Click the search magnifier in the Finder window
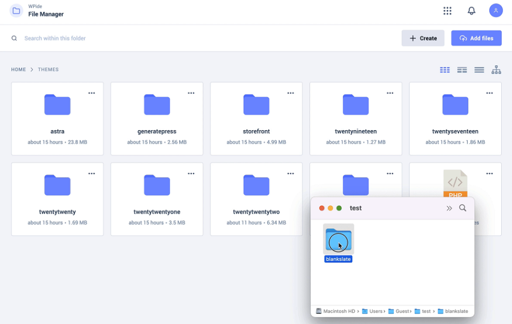The width and height of the screenshot is (512, 324). pyautogui.click(x=462, y=208)
